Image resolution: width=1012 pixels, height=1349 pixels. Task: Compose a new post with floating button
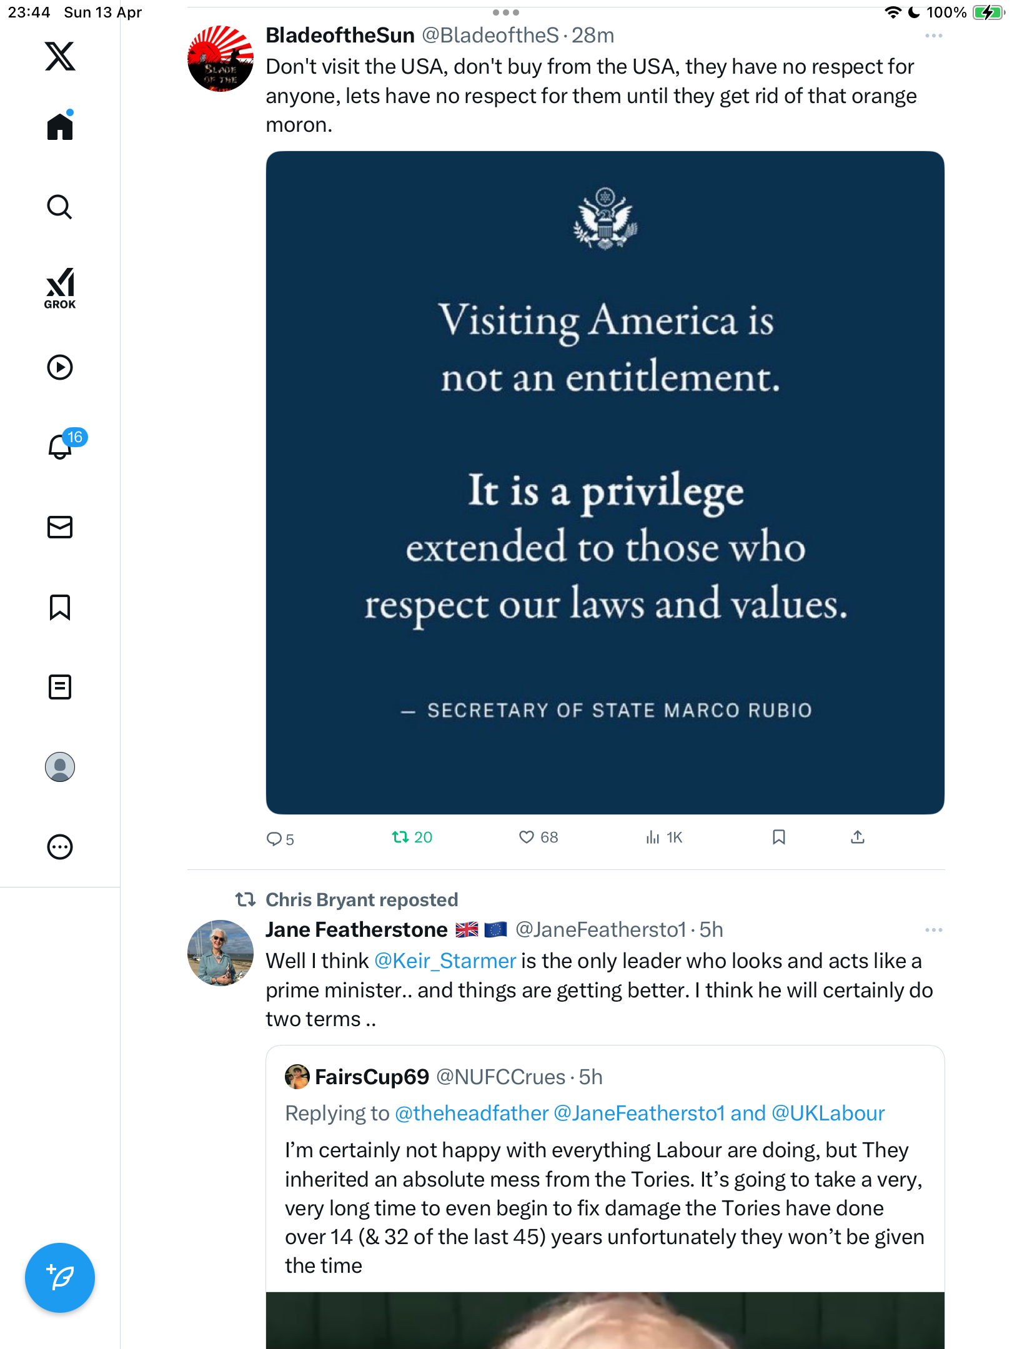(x=60, y=1278)
